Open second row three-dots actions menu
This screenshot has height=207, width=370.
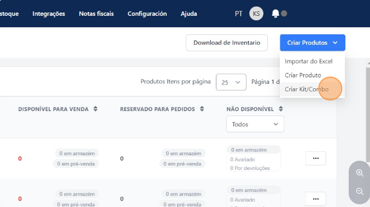coord(316,199)
